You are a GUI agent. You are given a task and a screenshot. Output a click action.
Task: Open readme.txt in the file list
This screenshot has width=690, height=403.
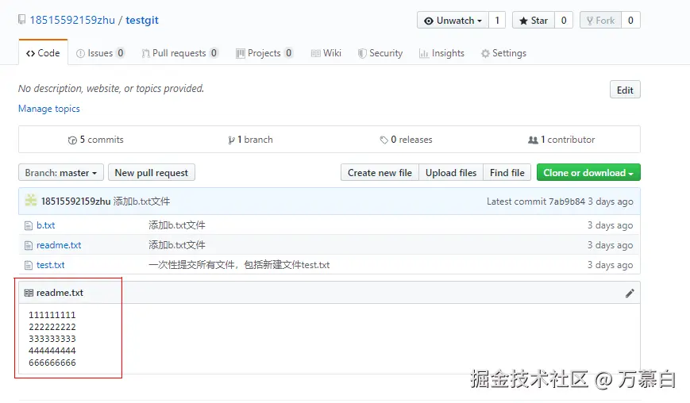59,245
